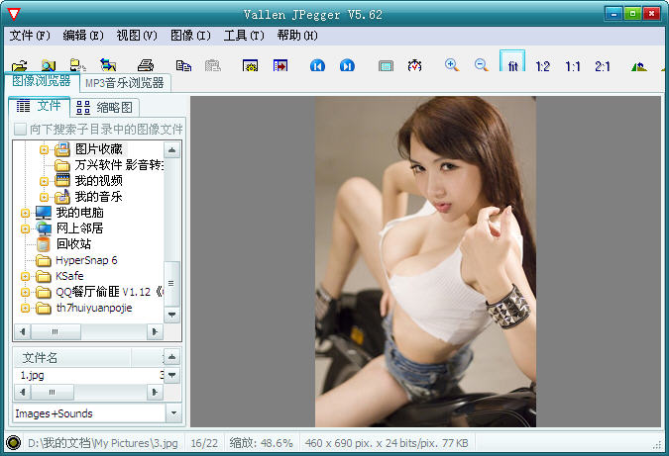The image size is (669, 456).
Task: Click the stopwatch timer icon
Action: tap(414, 65)
